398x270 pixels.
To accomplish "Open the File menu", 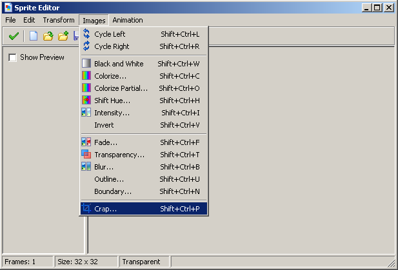I will (x=10, y=20).
